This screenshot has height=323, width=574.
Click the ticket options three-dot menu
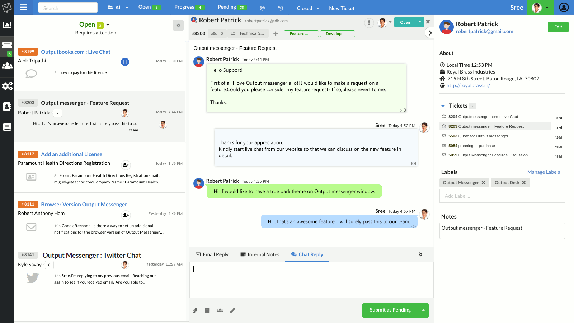point(369,23)
